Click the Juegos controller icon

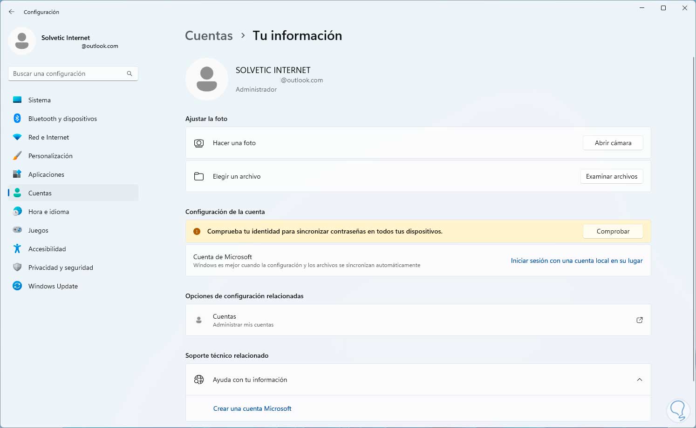17,230
